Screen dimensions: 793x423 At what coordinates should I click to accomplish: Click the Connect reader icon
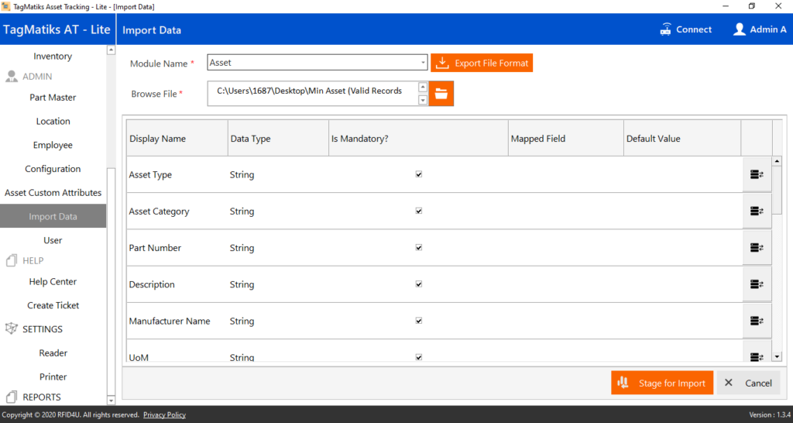click(665, 29)
